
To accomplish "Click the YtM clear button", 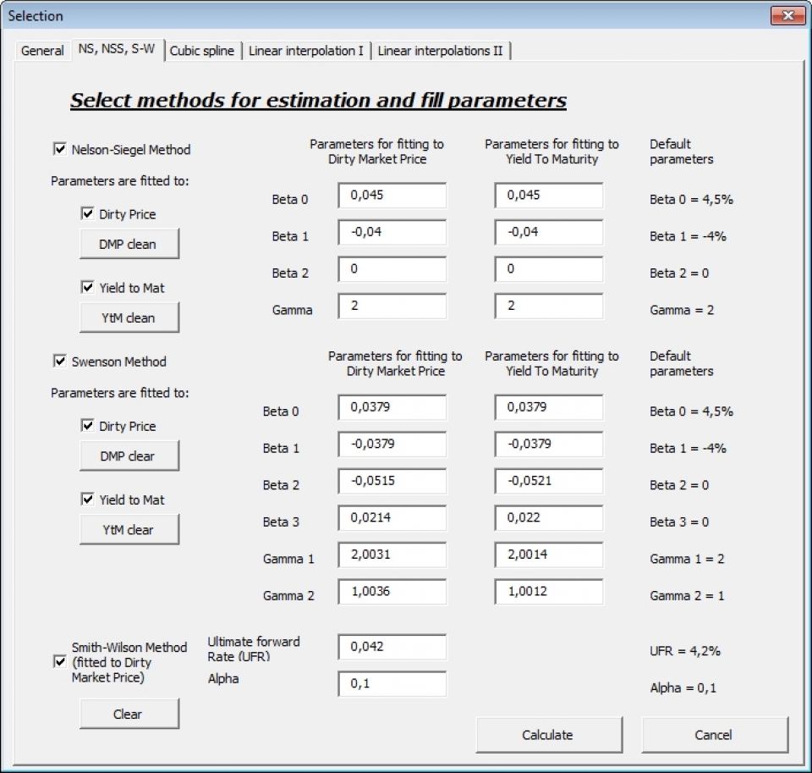I will pos(129,530).
